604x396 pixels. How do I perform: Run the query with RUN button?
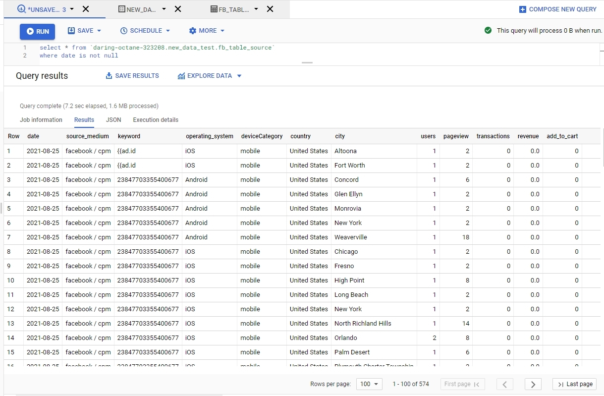click(38, 31)
